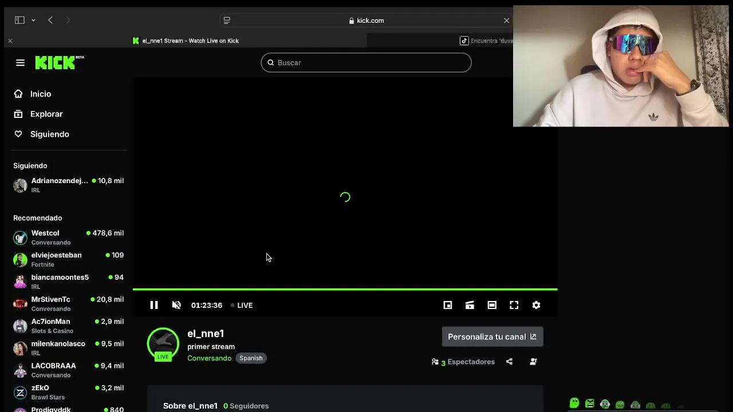Click the el_nne1 channel name
Image resolution: width=733 pixels, height=412 pixels.
click(x=206, y=334)
